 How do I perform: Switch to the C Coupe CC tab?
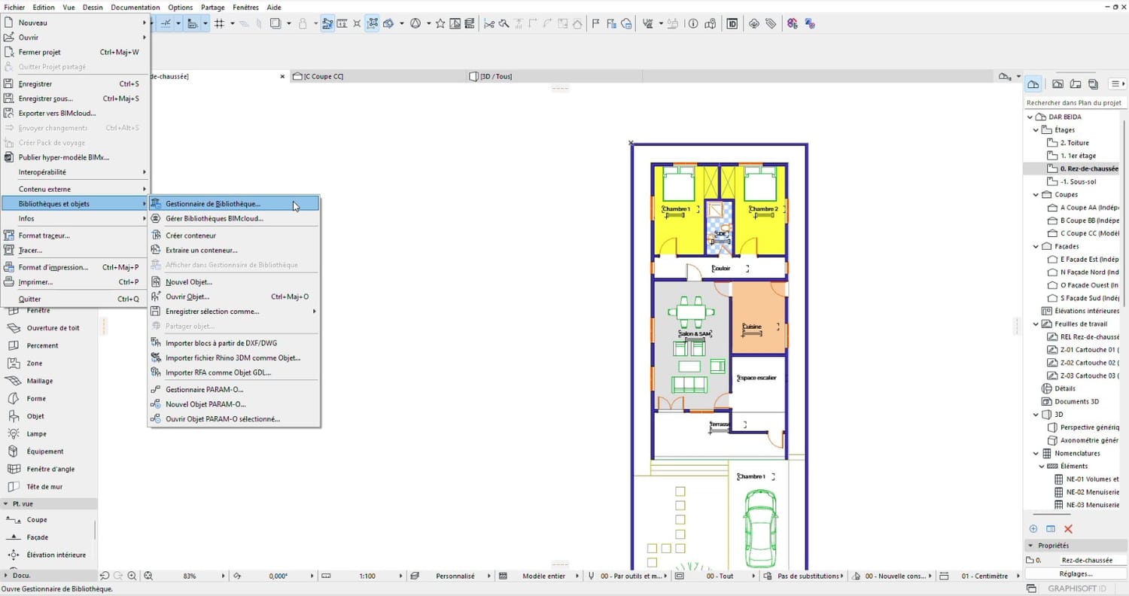tap(324, 77)
